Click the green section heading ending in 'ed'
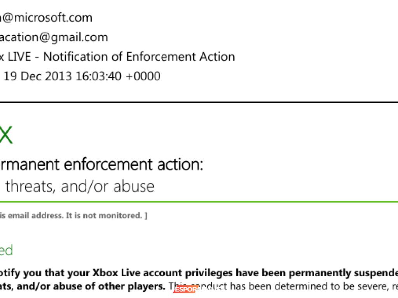 (6, 250)
